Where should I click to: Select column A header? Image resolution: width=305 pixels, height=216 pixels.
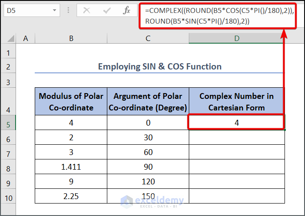point(25,38)
